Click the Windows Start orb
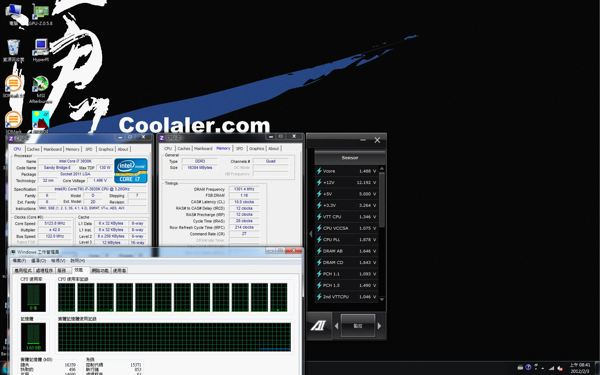 pos(4,369)
